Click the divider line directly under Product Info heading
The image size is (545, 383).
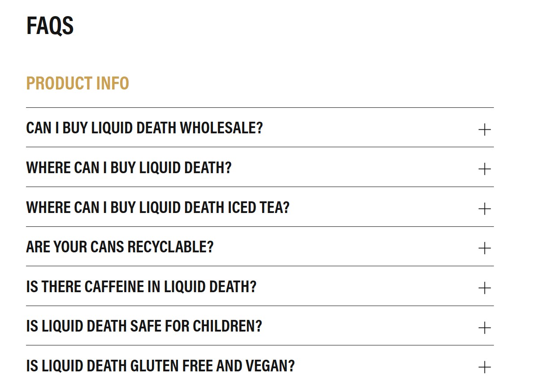coord(260,107)
